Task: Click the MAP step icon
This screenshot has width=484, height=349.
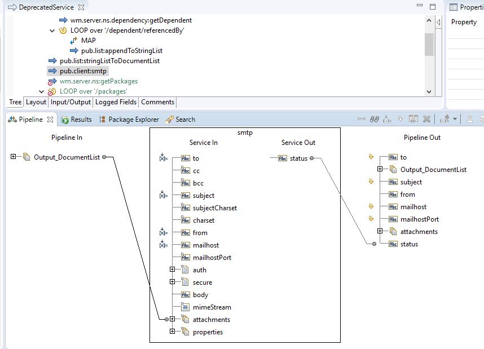Action: pyautogui.click(x=73, y=41)
